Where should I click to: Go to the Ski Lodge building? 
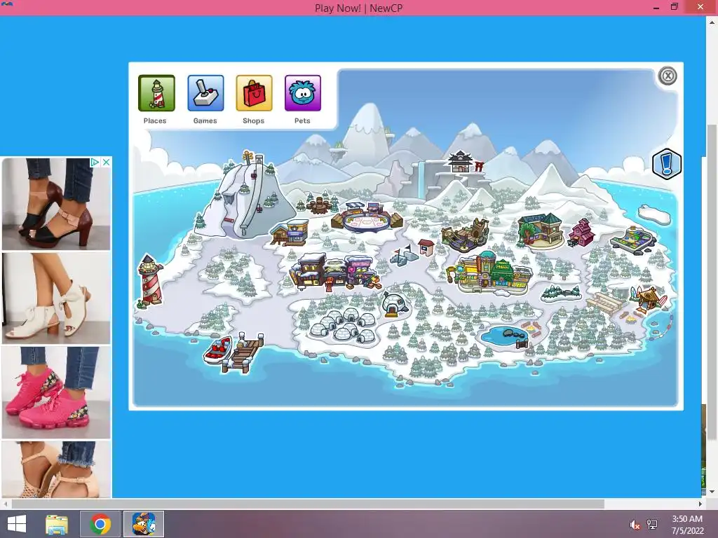(x=289, y=233)
